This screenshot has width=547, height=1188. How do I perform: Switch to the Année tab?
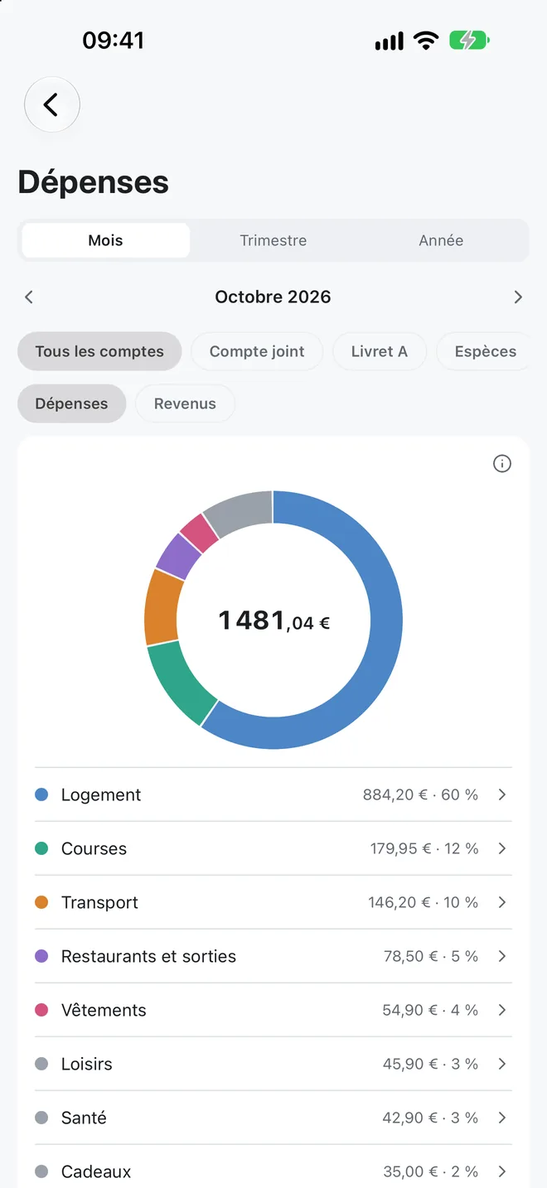[x=441, y=240]
